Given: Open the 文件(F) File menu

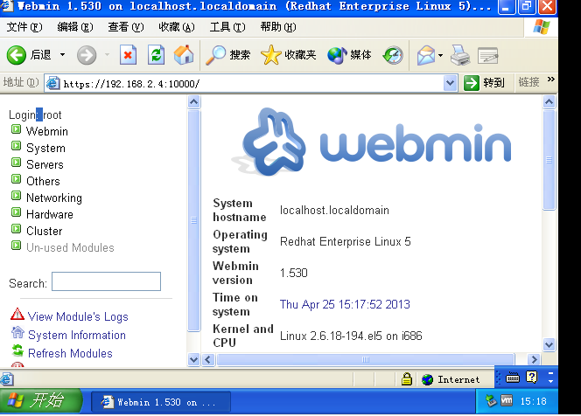Looking at the screenshot, I should (x=24, y=27).
